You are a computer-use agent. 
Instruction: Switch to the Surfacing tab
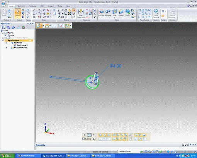(33, 6)
